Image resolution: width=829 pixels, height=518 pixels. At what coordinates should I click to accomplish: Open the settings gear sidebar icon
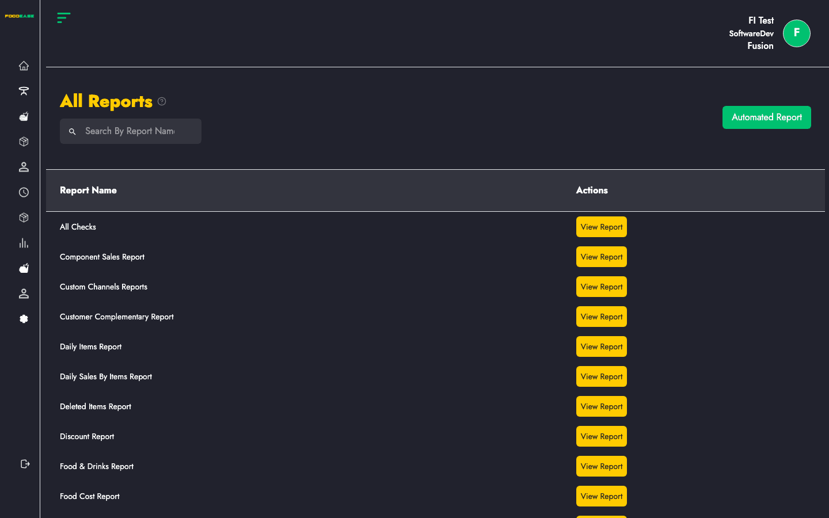pyautogui.click(x=24, y=319)
